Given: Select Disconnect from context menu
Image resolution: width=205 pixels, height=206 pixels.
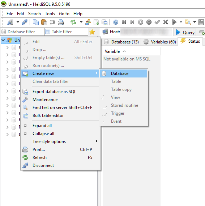Looking at the screenshot, I should [60, 165].
